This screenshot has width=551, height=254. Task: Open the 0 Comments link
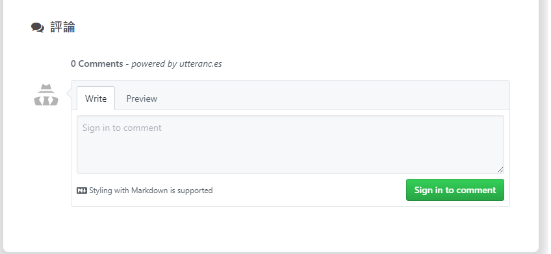97,63
